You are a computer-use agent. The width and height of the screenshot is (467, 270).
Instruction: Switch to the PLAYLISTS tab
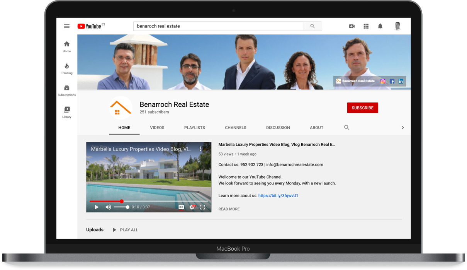point(195,128)
